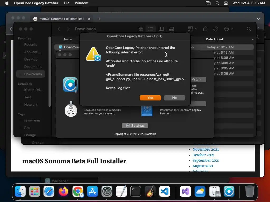
Task: Switch Finder to icon view
Action: (141, 29)
